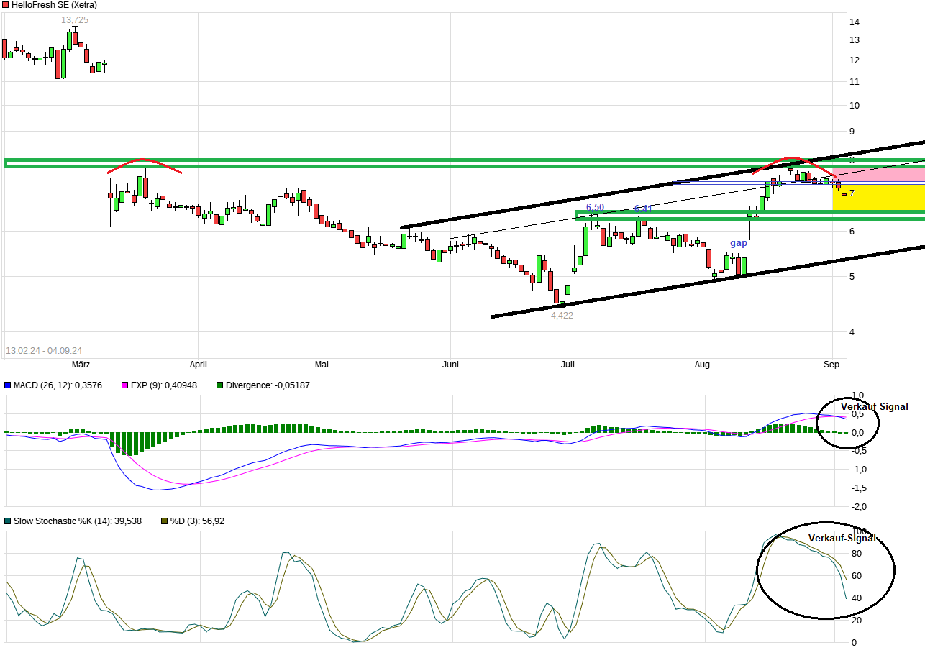Click price axis value "10"
This screenshot has height=663, width=925.
pyautogui.click(x=855, y=106)
